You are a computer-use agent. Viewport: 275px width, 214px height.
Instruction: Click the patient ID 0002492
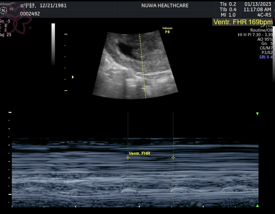pyautogui.click(x=30, y=14)
